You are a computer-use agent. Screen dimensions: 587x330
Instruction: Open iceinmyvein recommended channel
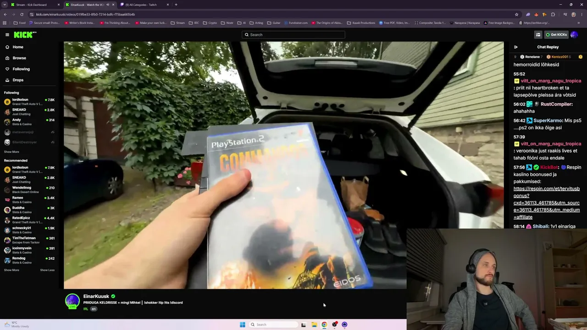[29, 250]
